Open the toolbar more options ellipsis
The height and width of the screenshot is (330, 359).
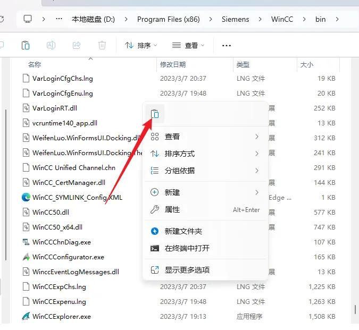(227, 46)
